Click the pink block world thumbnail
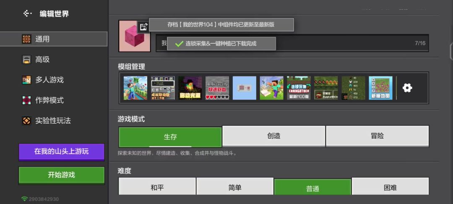The height and width of the screenshot is (204, 453). [135, 36]
